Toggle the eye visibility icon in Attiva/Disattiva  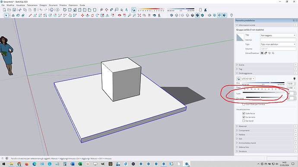point(262,53)
